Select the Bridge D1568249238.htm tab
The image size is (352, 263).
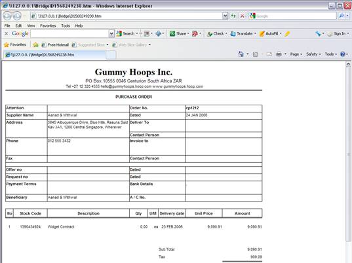click(x=54, y=55)
